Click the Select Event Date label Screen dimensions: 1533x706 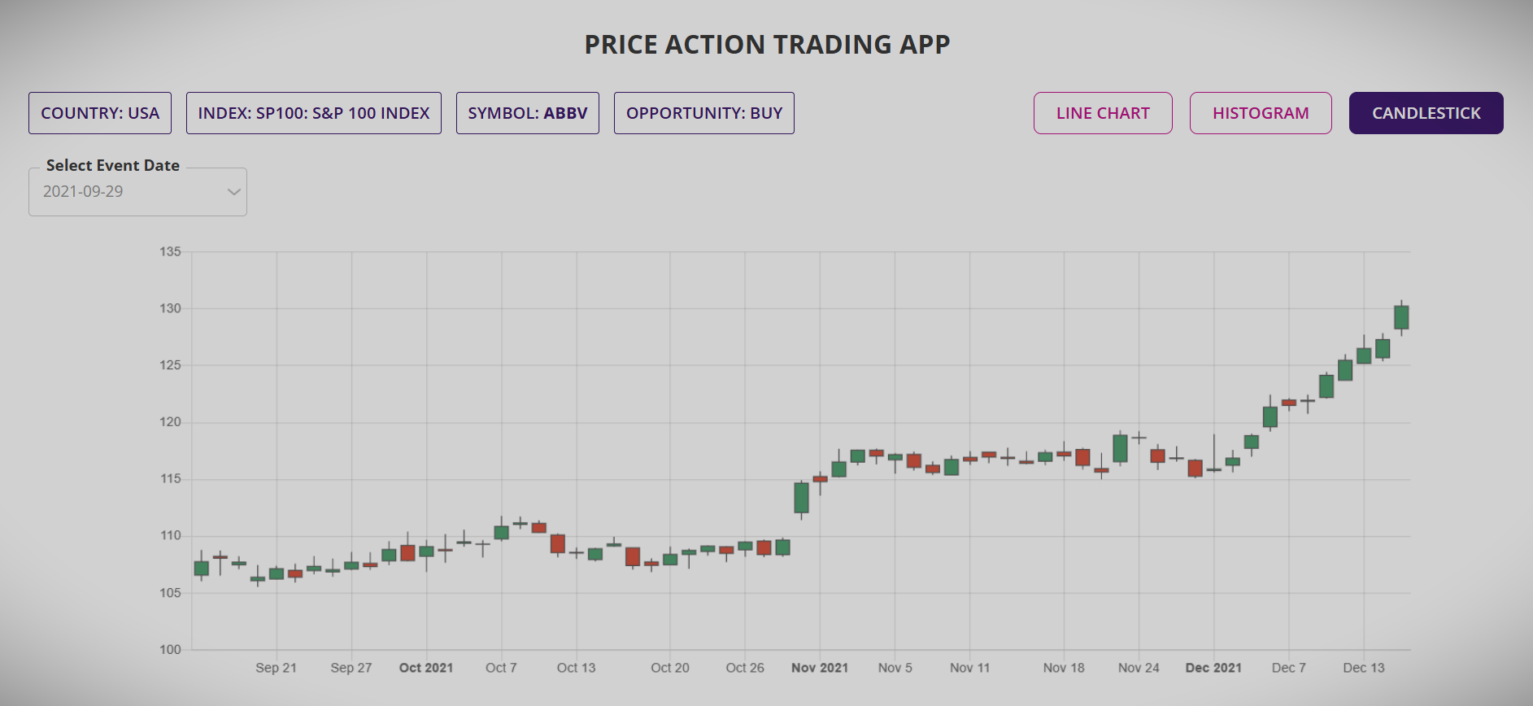[112, 165]
